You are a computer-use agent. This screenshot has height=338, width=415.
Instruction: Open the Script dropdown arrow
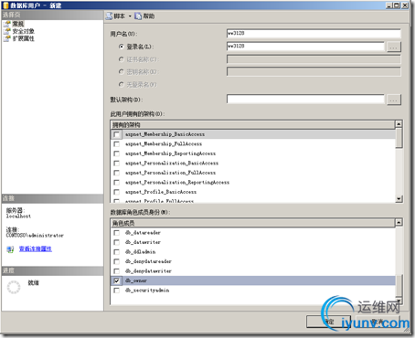[x=130, y=16]
